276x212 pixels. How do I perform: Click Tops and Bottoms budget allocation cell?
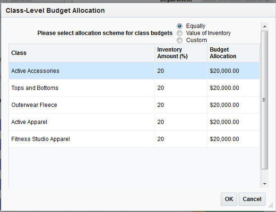click(x=233, y=88)
